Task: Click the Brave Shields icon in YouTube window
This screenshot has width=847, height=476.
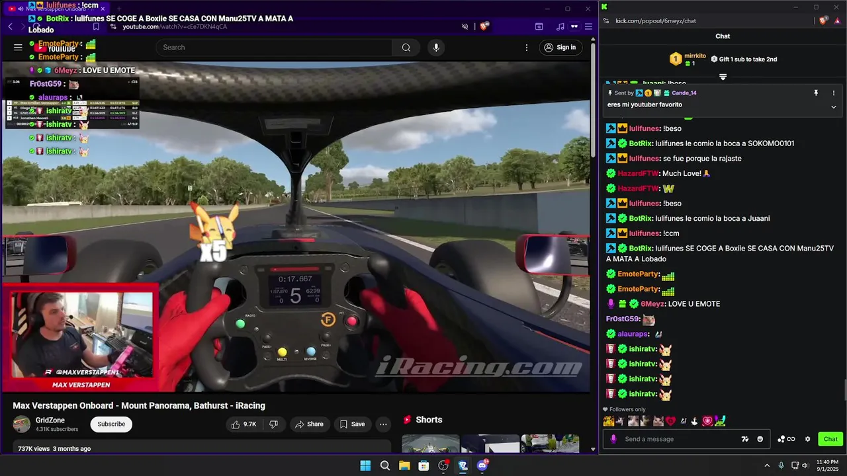Action: point(484,26)
